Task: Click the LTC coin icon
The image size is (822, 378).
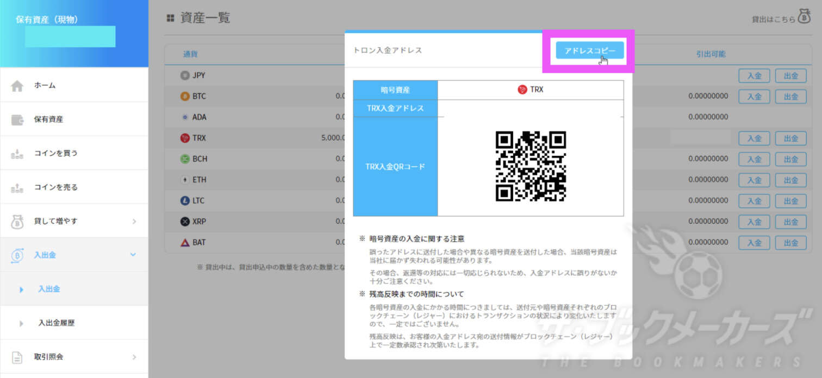Action: click(185, 200)
